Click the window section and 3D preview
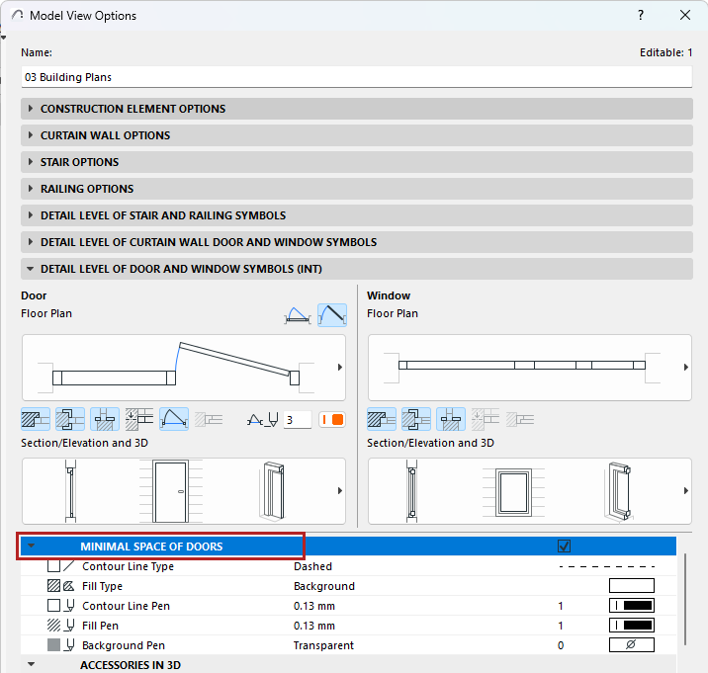Screen dimensions: 708x673 tap(530, 491)
